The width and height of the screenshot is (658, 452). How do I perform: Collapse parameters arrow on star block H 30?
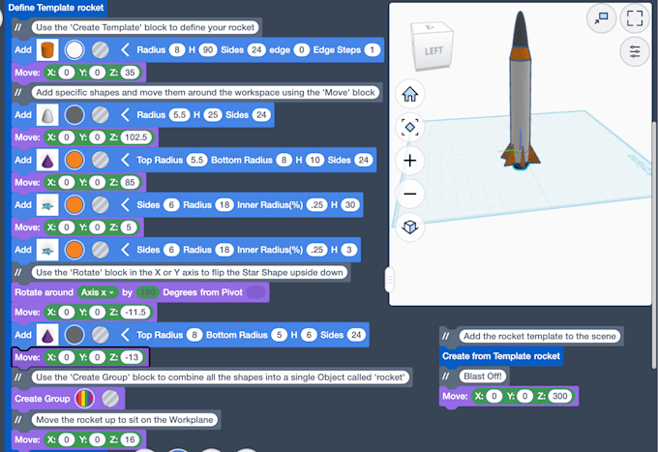pos(125,205)
